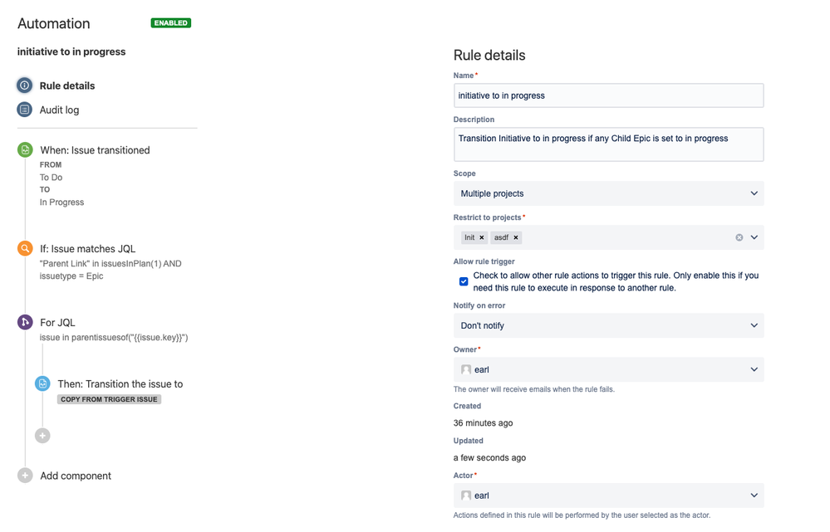Click the Rule details info icon in sidebar
Image resolution: width=830 pixels, height=532 pixels.
coord(26,85)
